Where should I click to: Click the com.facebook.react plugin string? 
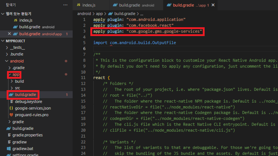150,25
